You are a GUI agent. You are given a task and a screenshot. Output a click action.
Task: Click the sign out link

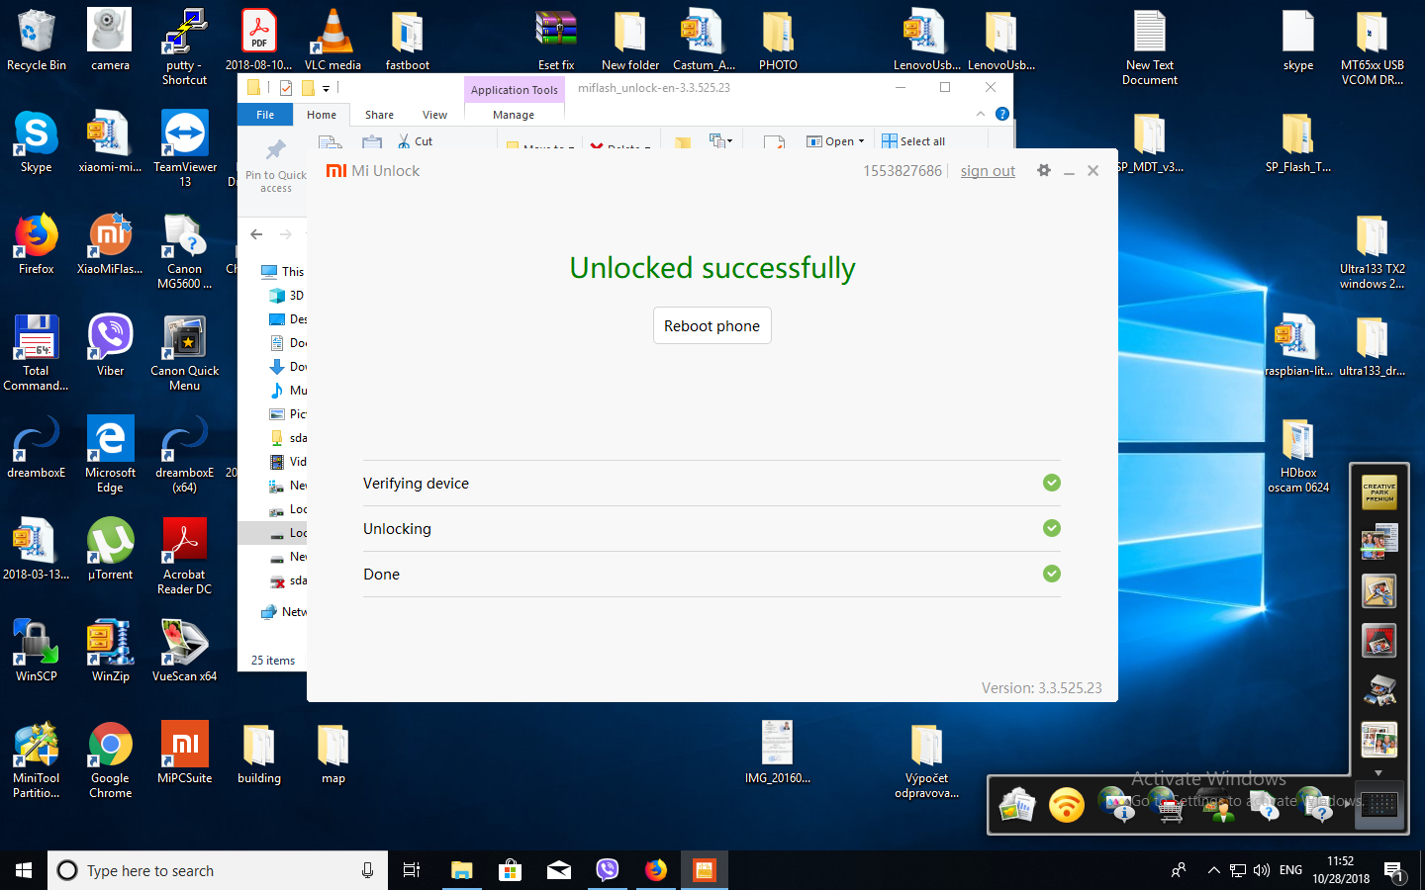(x=987, y=171)
